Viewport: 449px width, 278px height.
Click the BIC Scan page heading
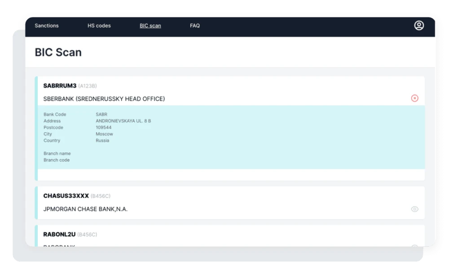58,52
